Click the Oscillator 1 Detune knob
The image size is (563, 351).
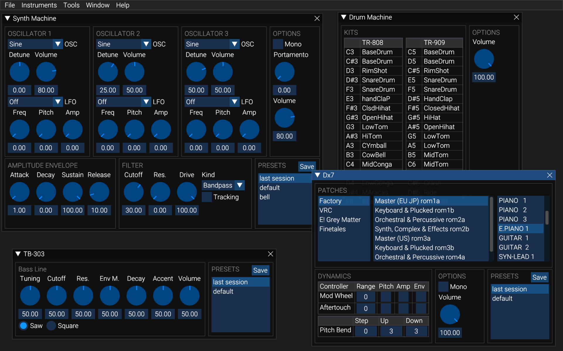[19, 72]
